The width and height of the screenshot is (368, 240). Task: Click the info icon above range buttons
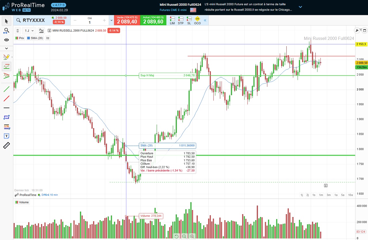coord(325,186)
